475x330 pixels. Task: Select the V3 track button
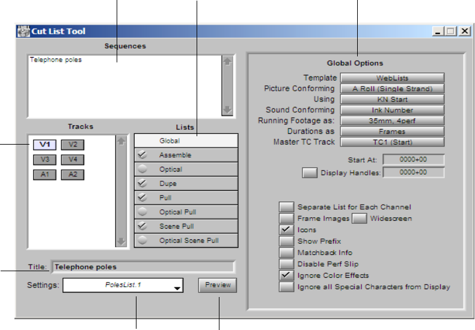(45, 160)
